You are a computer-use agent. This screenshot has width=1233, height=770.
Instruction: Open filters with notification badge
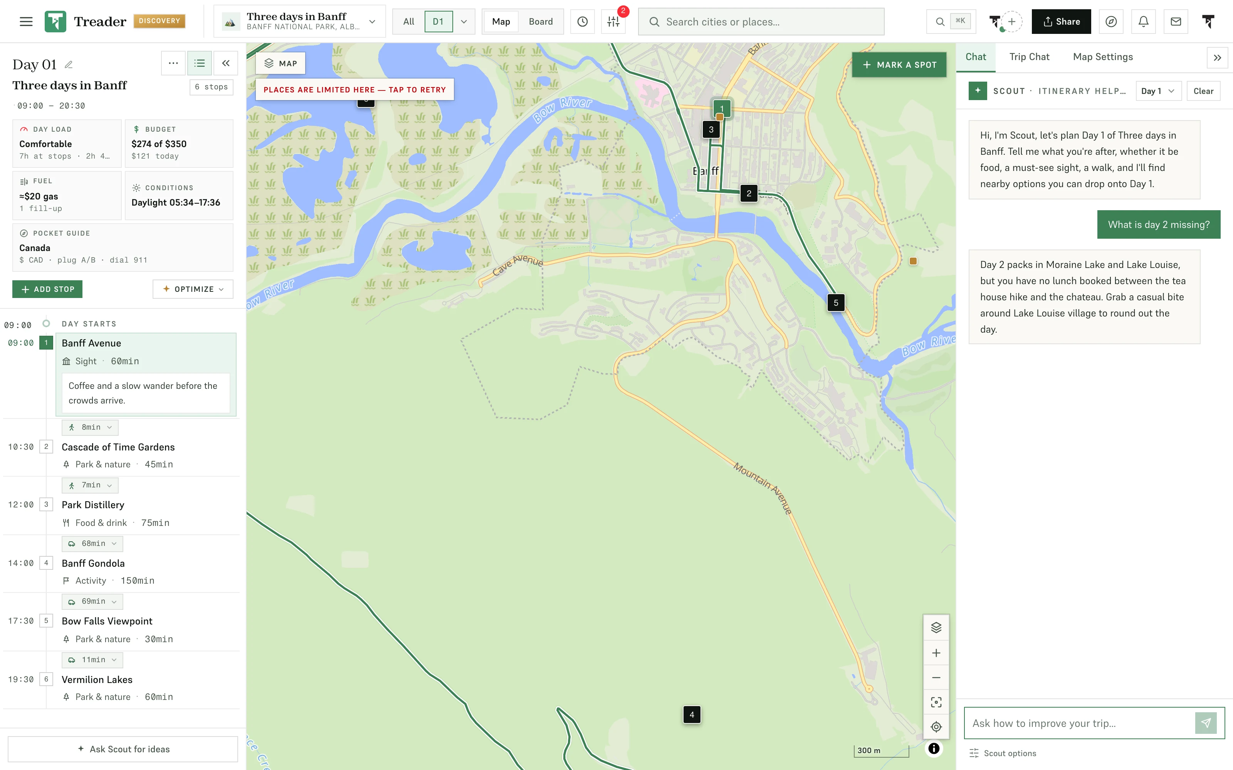tap(613, 22)
